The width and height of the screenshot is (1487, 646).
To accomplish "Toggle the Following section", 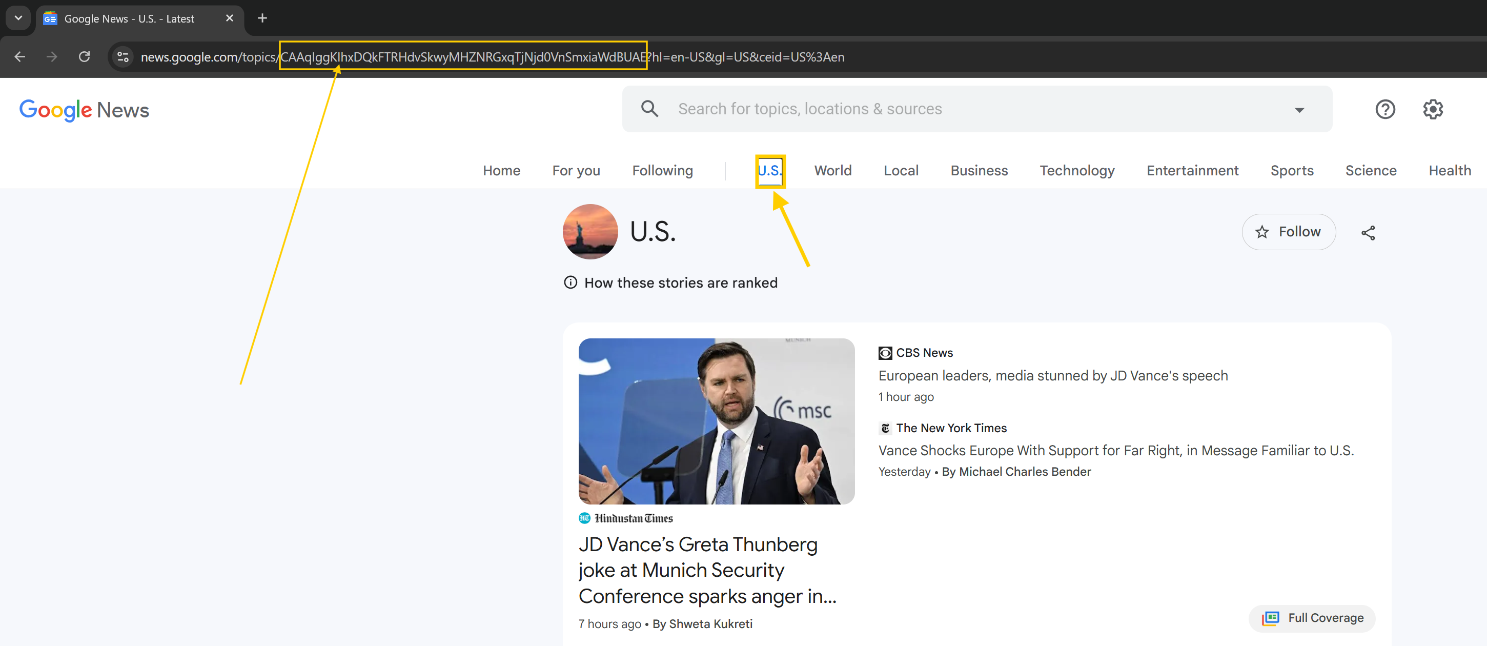I will (662, 170).
